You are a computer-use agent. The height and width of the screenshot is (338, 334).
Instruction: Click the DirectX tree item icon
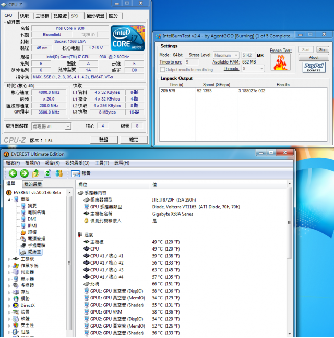pyautogui.click(x=16, y=305)
